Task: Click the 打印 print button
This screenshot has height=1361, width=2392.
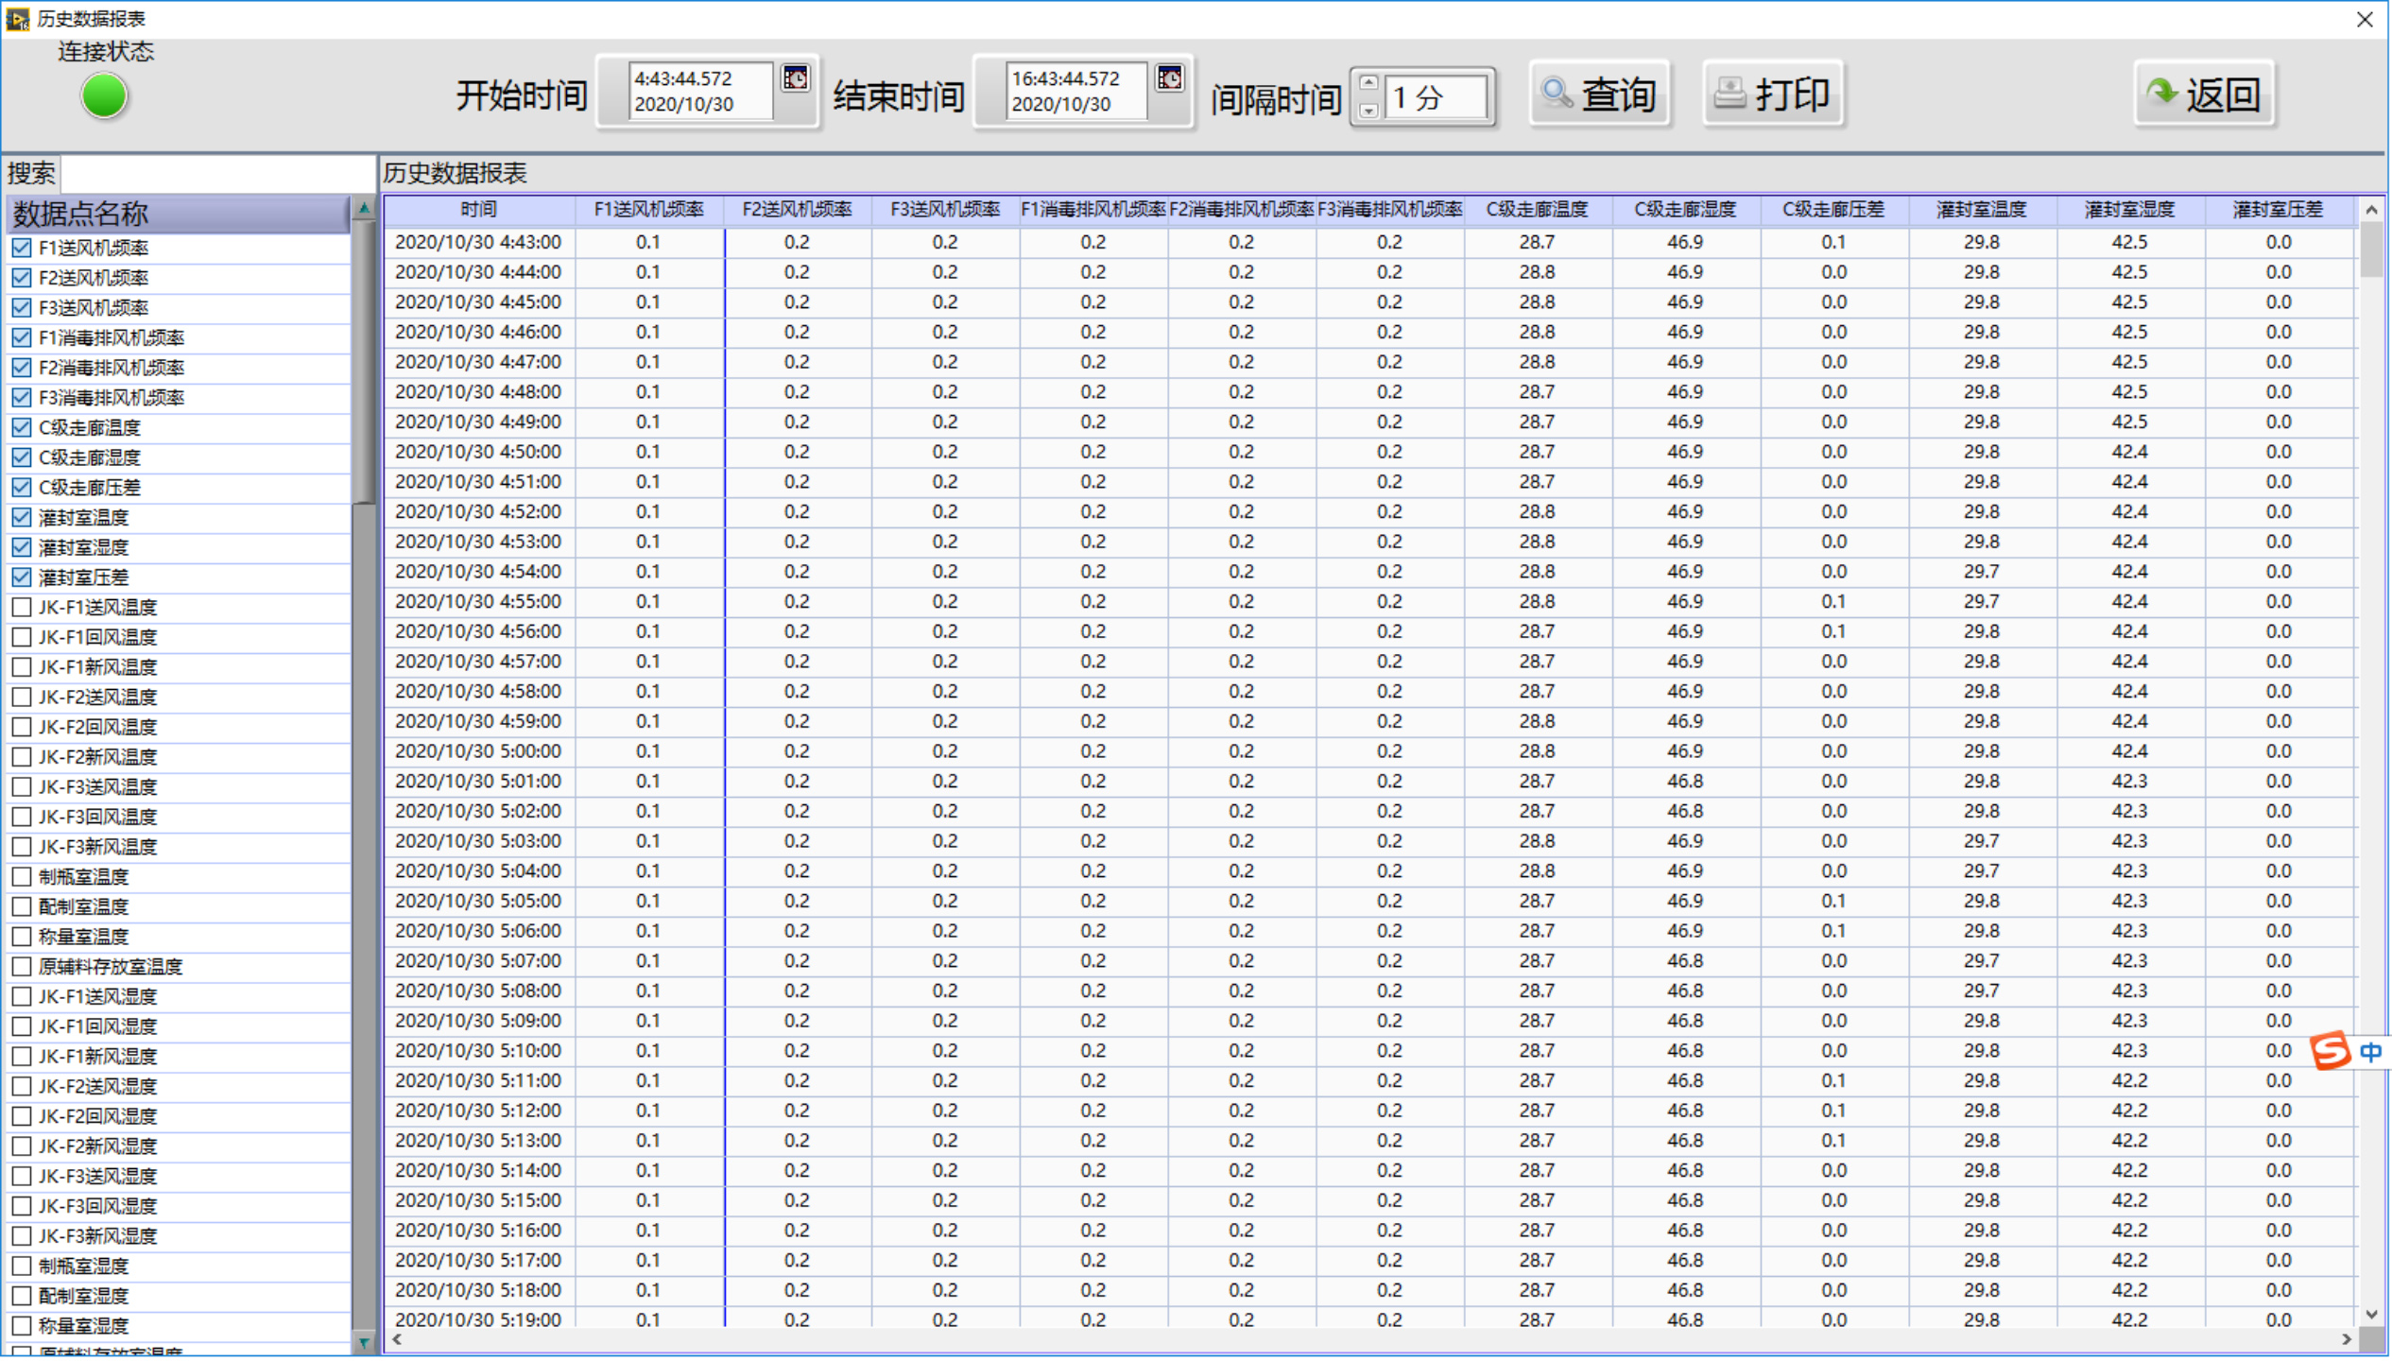Action: (x=1772, y=95)
